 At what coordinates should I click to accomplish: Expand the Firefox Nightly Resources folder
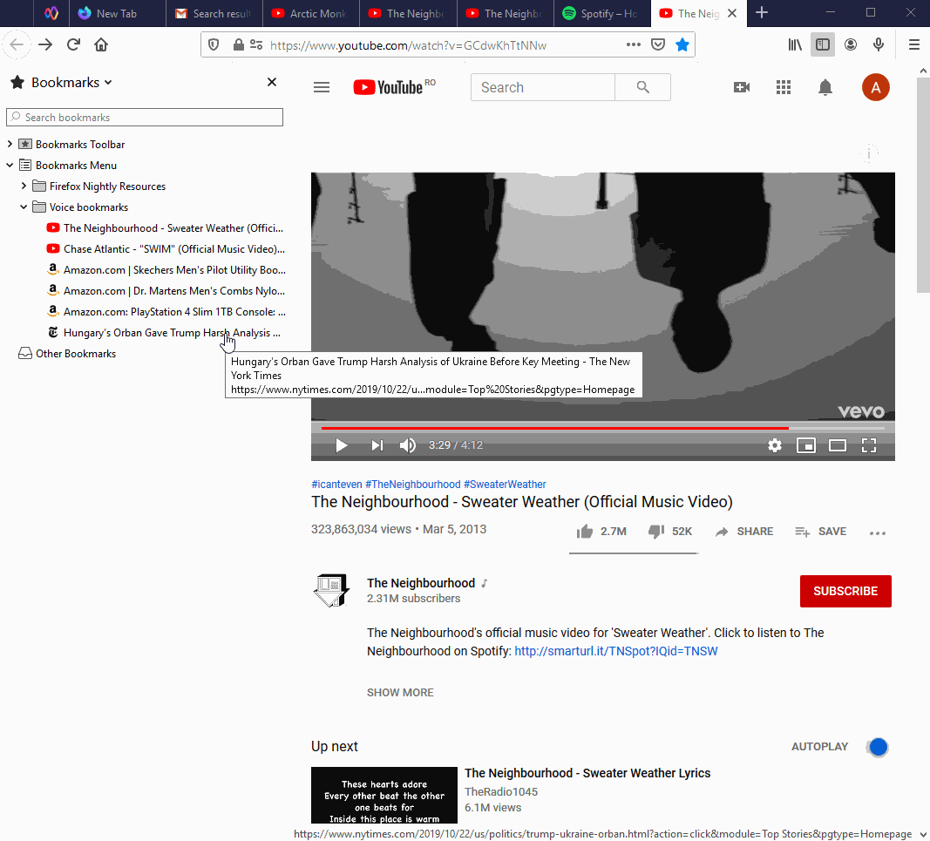point(24,187)
